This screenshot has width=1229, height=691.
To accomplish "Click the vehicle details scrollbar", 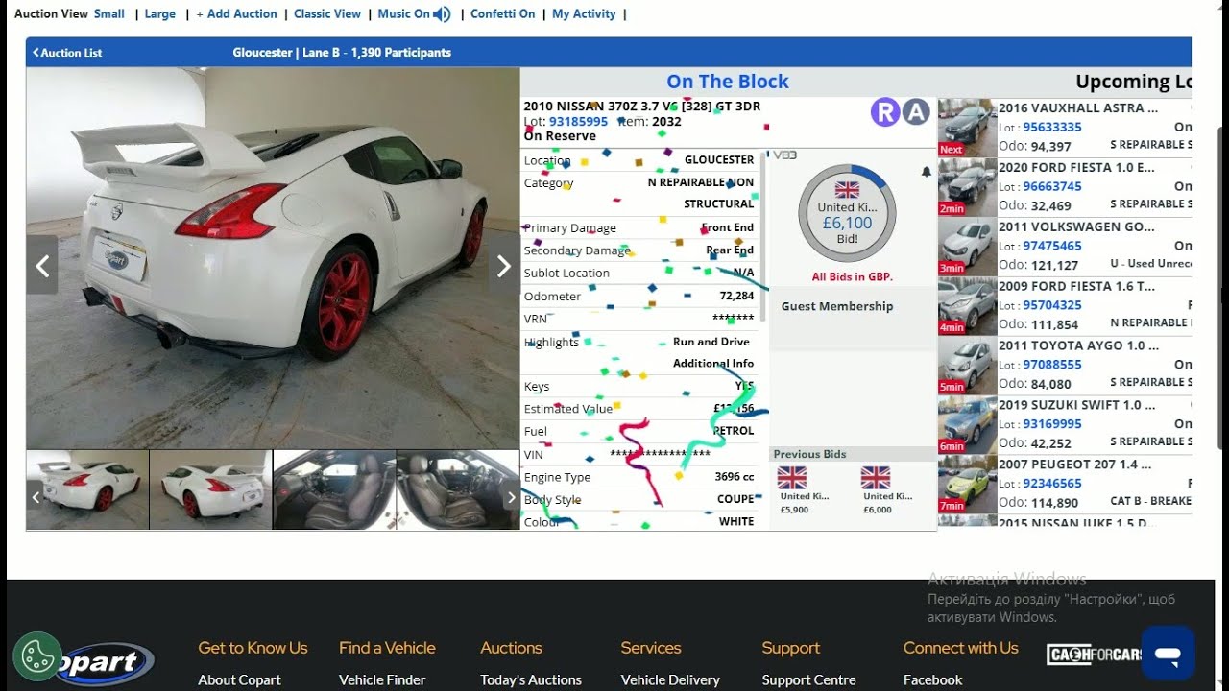I will coord(764,235).
